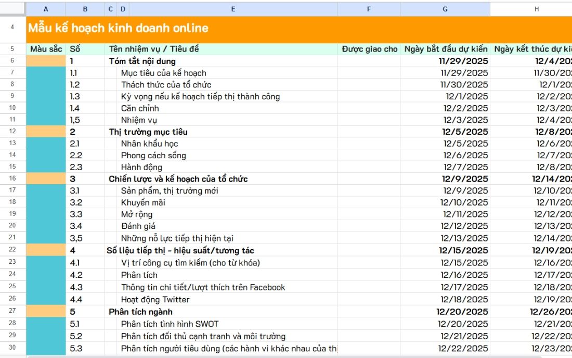Click the 'Căn chỉnh' cell

[x=140, y=108]
